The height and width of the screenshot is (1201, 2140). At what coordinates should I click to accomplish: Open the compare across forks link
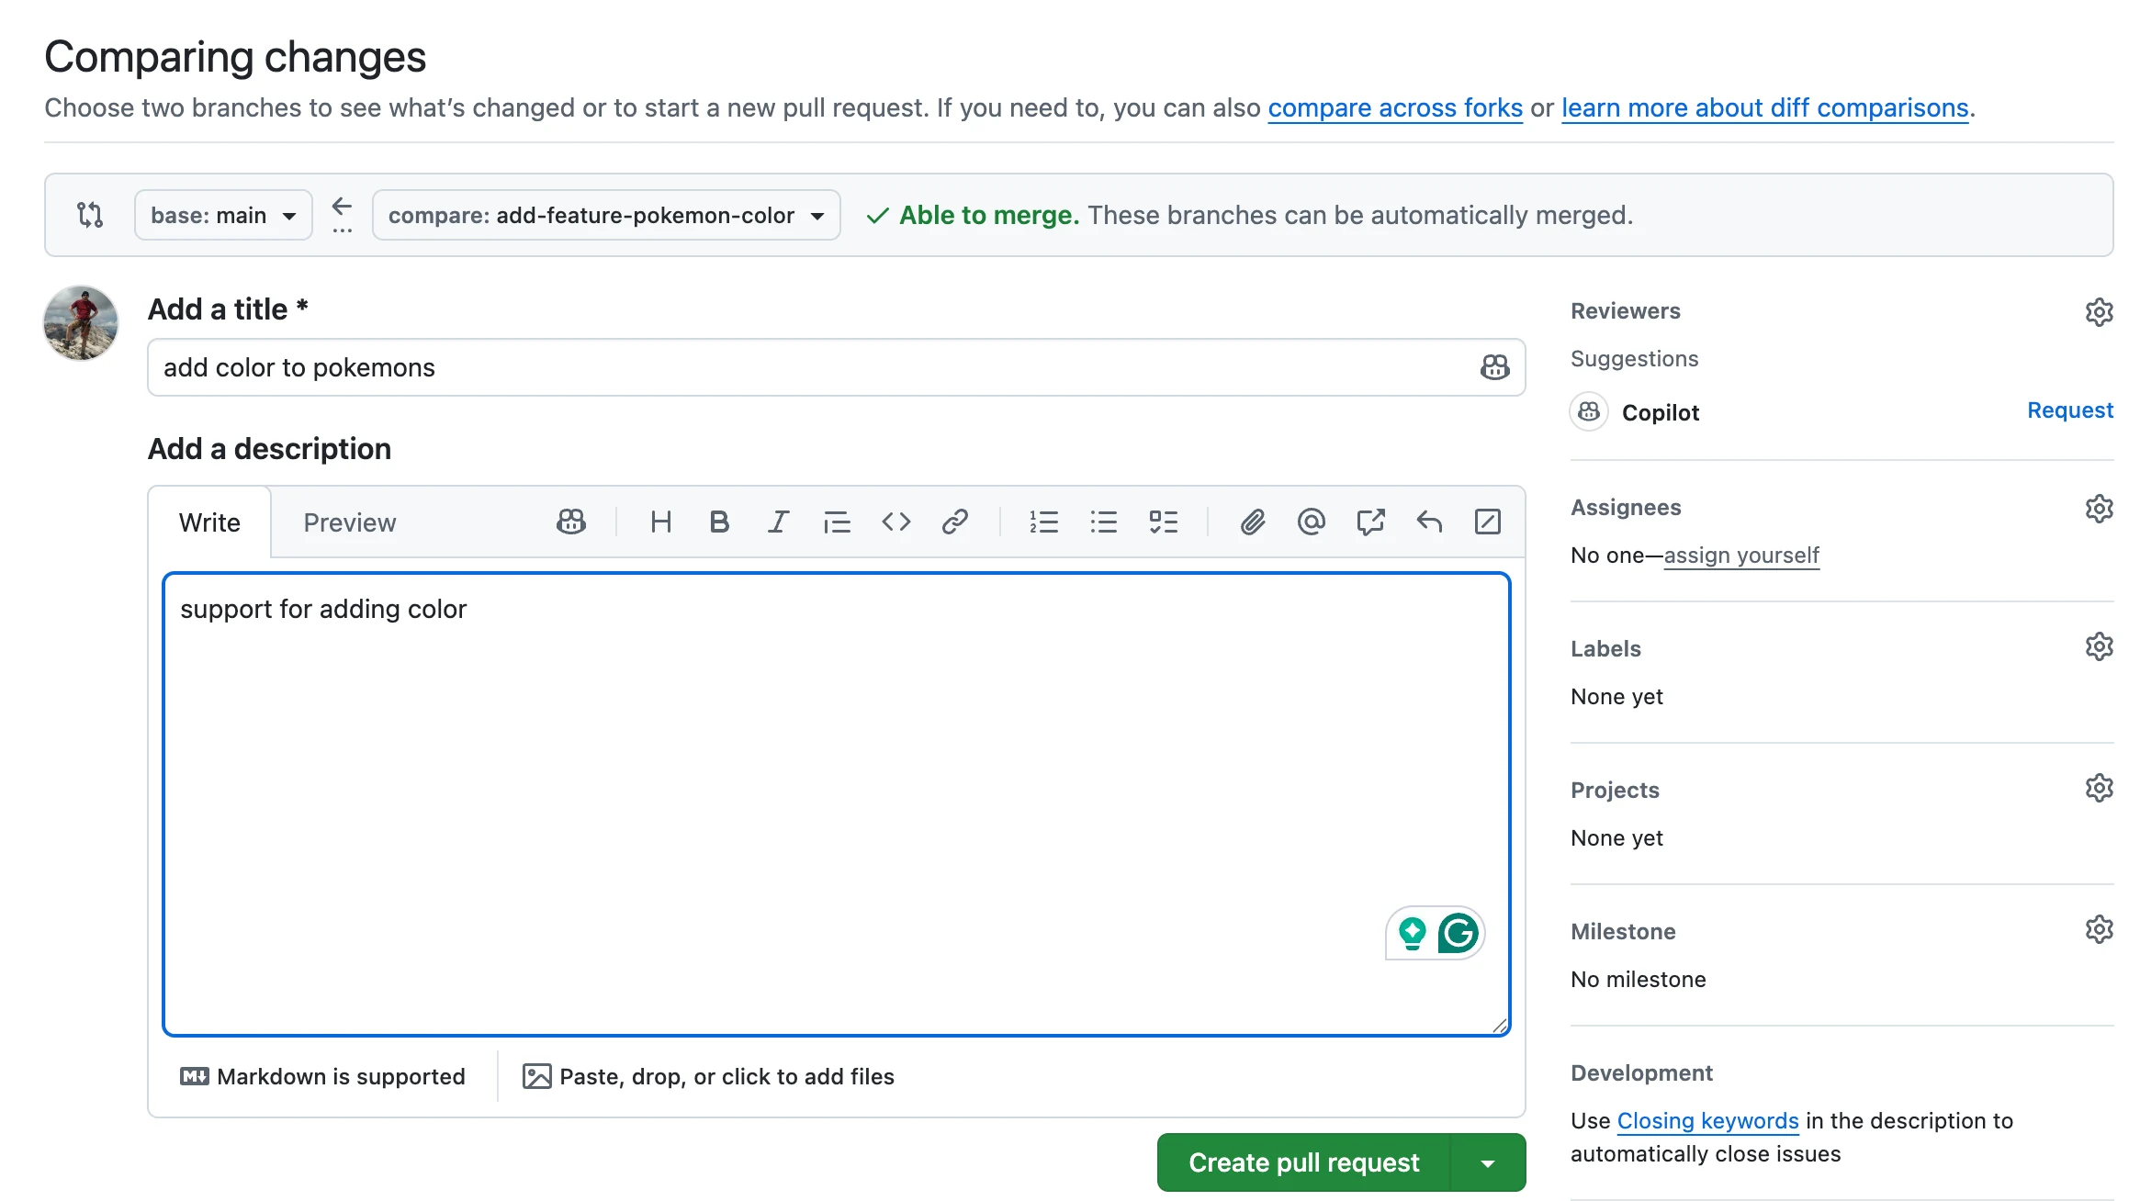click(x=1395, y=108)
